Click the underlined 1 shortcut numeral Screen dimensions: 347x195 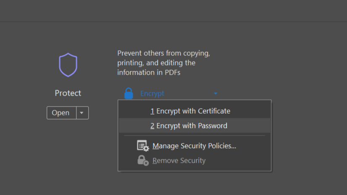tap(152, 111)
